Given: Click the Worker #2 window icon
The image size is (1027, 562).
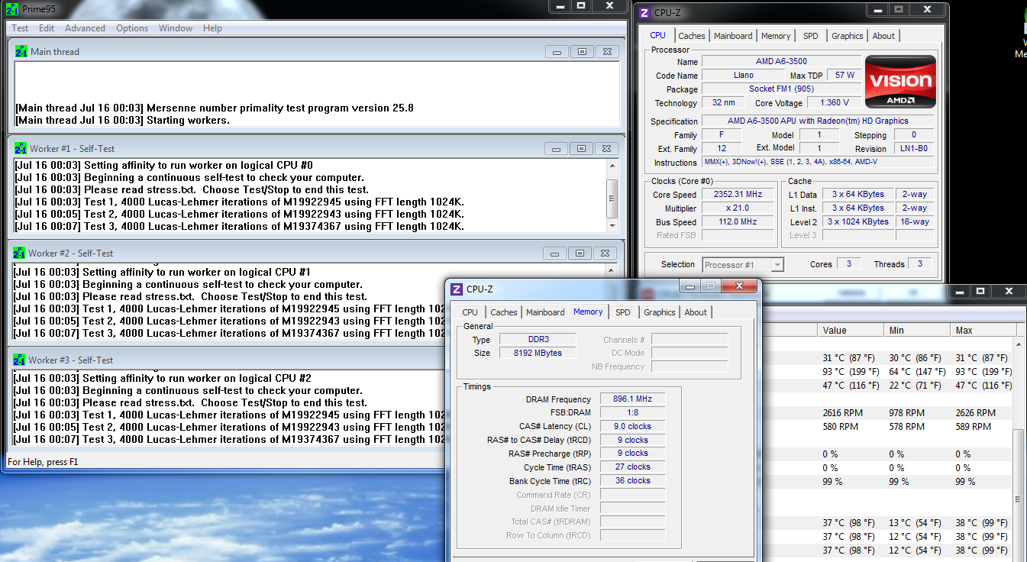Looking at the screenshot, I should click(19, 254).
